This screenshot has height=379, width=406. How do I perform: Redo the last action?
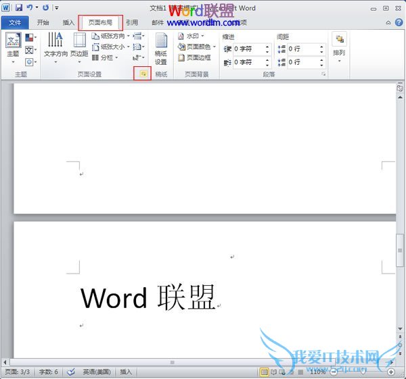(45, 7)
